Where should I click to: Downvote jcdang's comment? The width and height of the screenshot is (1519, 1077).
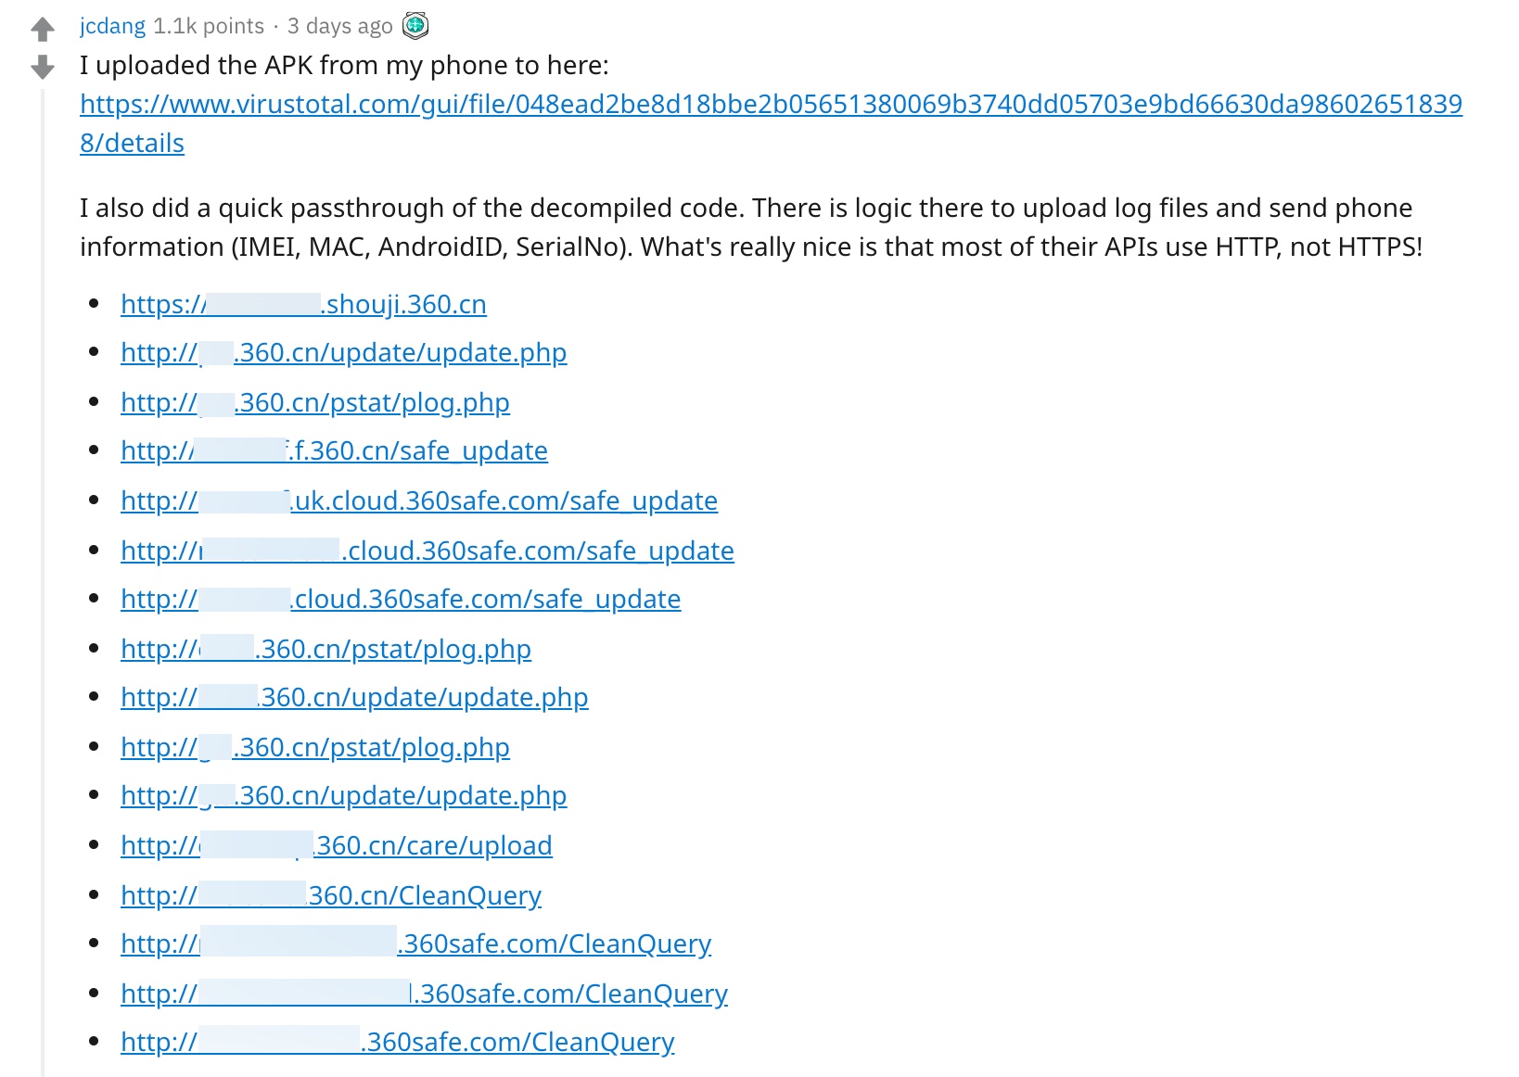[43, 67]
